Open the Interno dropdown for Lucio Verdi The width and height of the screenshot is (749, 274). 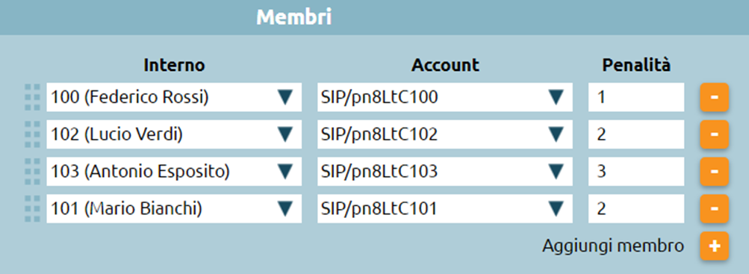pyautogui.click(x=174, y=134)
